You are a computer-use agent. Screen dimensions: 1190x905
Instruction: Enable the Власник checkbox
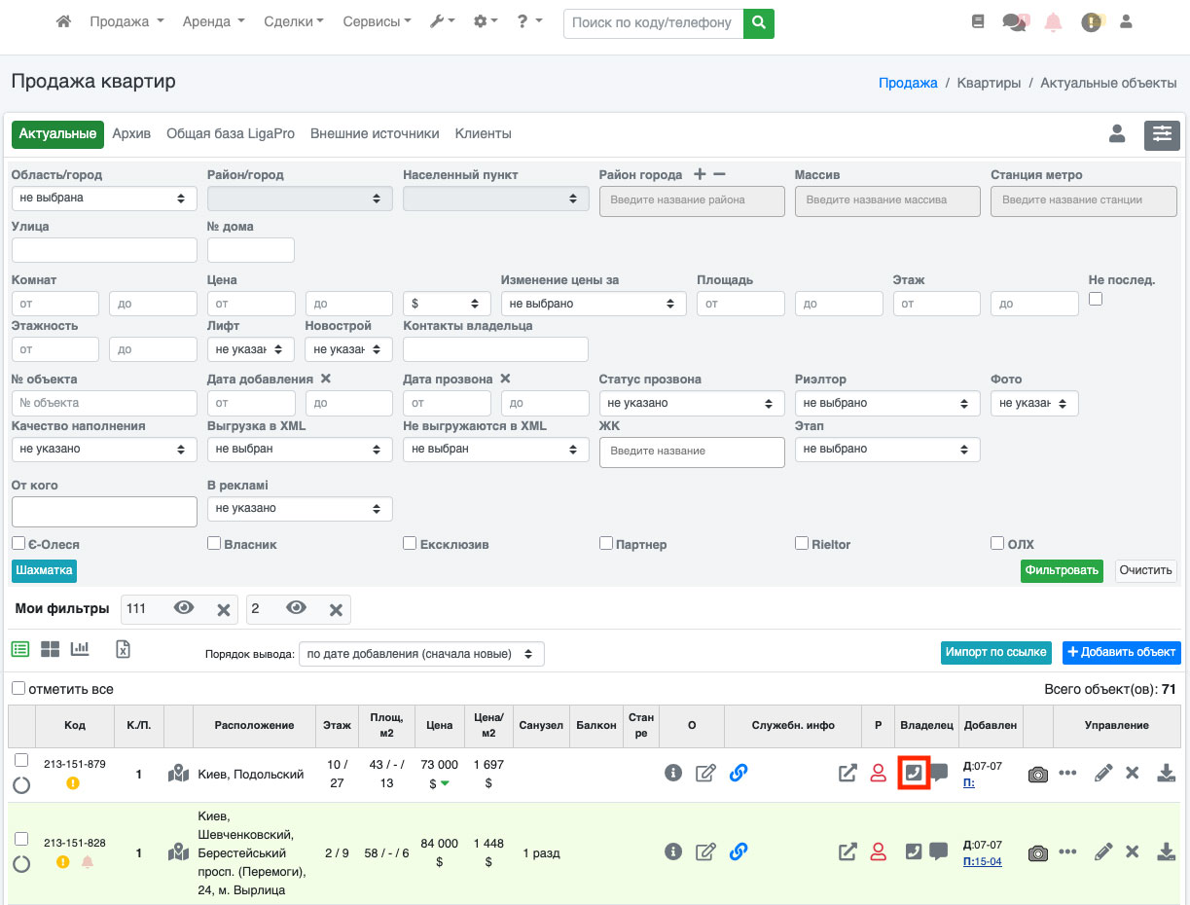click(x=214, y=543)
